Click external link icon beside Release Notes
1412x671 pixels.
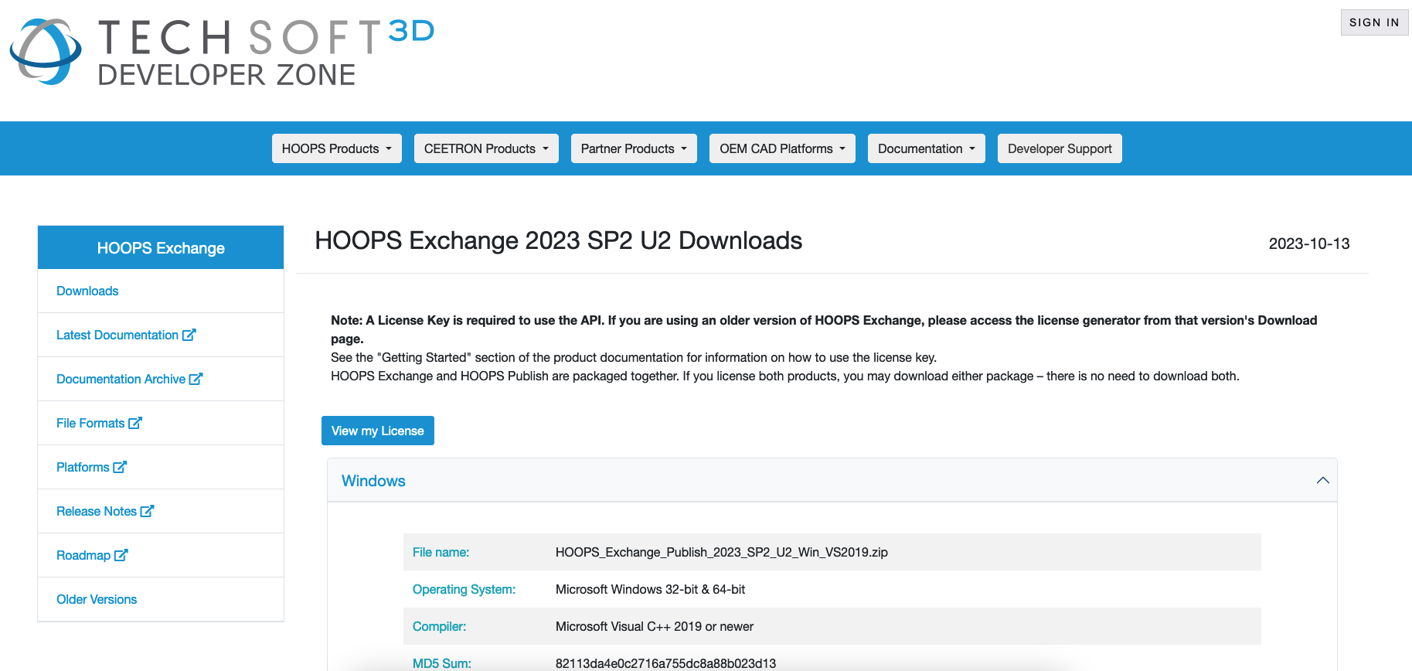coord(148,511)
